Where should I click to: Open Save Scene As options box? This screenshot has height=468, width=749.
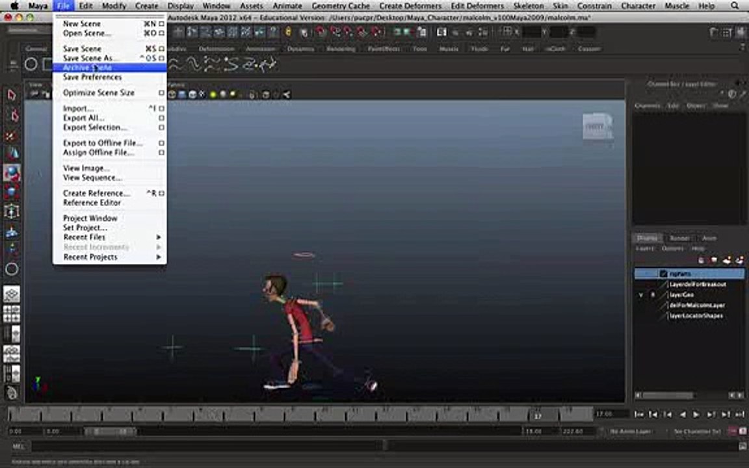point(161,58)
